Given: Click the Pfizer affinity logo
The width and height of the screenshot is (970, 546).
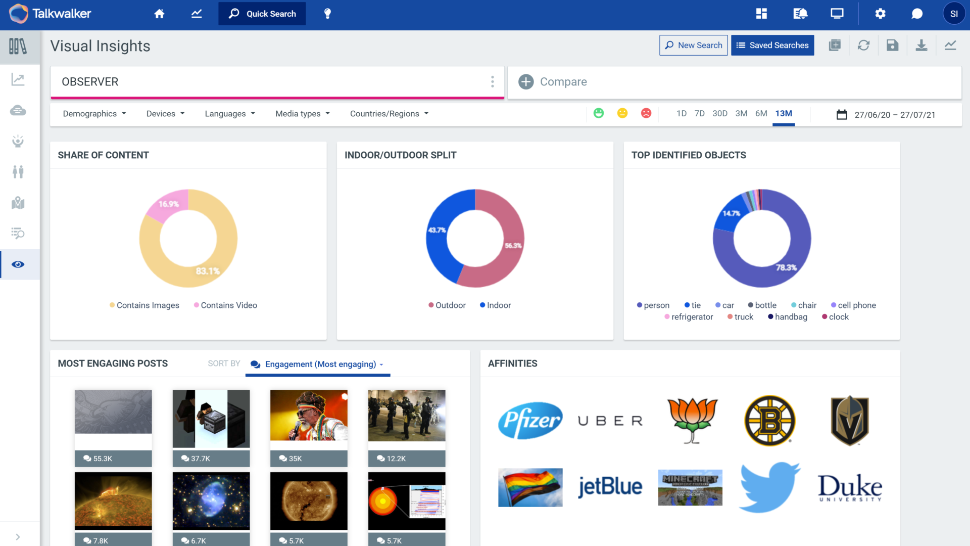Looking at the screenshot, I should click(530, 421).
